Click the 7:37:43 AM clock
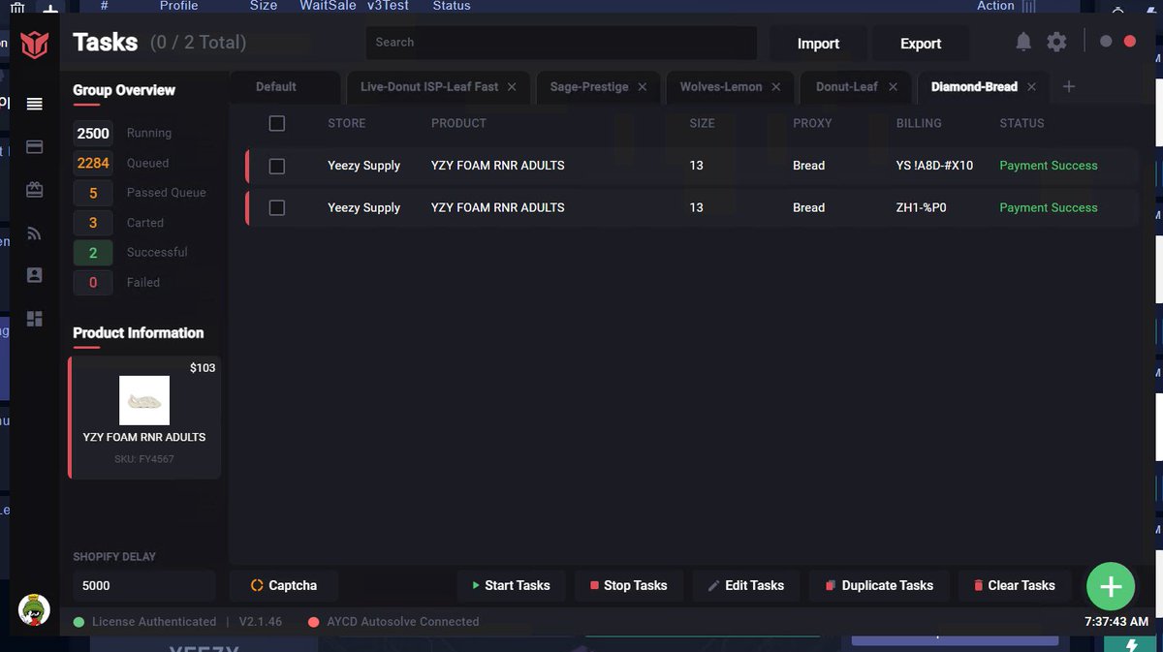The image size is (1163, 652). [x=1116, y=621]
